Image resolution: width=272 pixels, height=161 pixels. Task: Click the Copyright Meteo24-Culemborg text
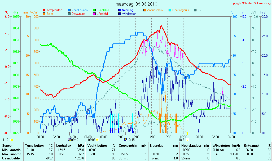pos(250,3)
